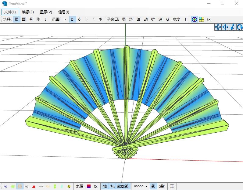Select the rotate-view icon in the viewport corner
Viewport: 243px width, 190px height.
coord(240,27)
